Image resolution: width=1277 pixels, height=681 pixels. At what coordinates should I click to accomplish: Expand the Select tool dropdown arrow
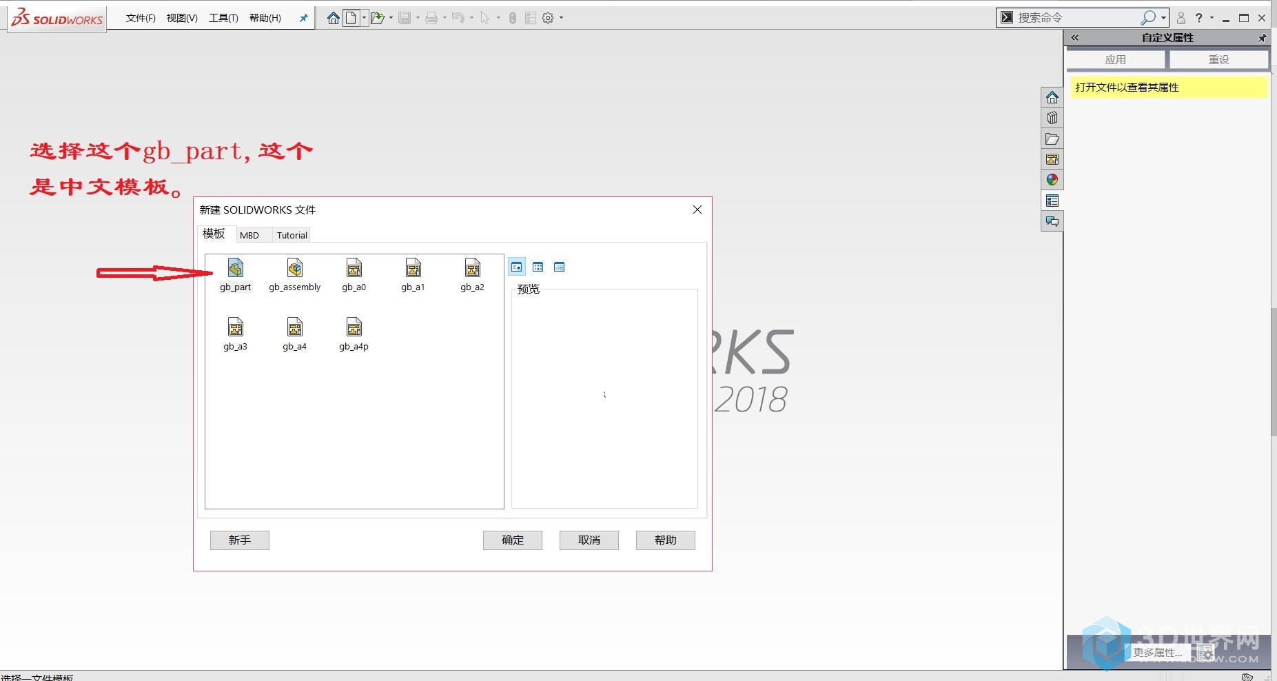click(x=498, y=18)
